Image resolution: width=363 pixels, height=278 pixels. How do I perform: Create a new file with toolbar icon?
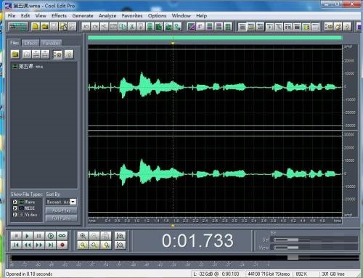click(36, 26)
